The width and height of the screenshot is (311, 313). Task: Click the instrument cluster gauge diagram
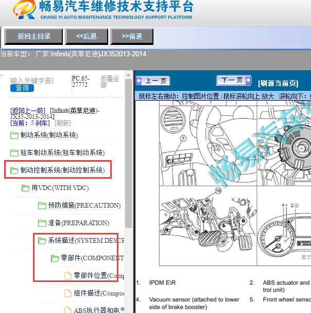(284, 226)
